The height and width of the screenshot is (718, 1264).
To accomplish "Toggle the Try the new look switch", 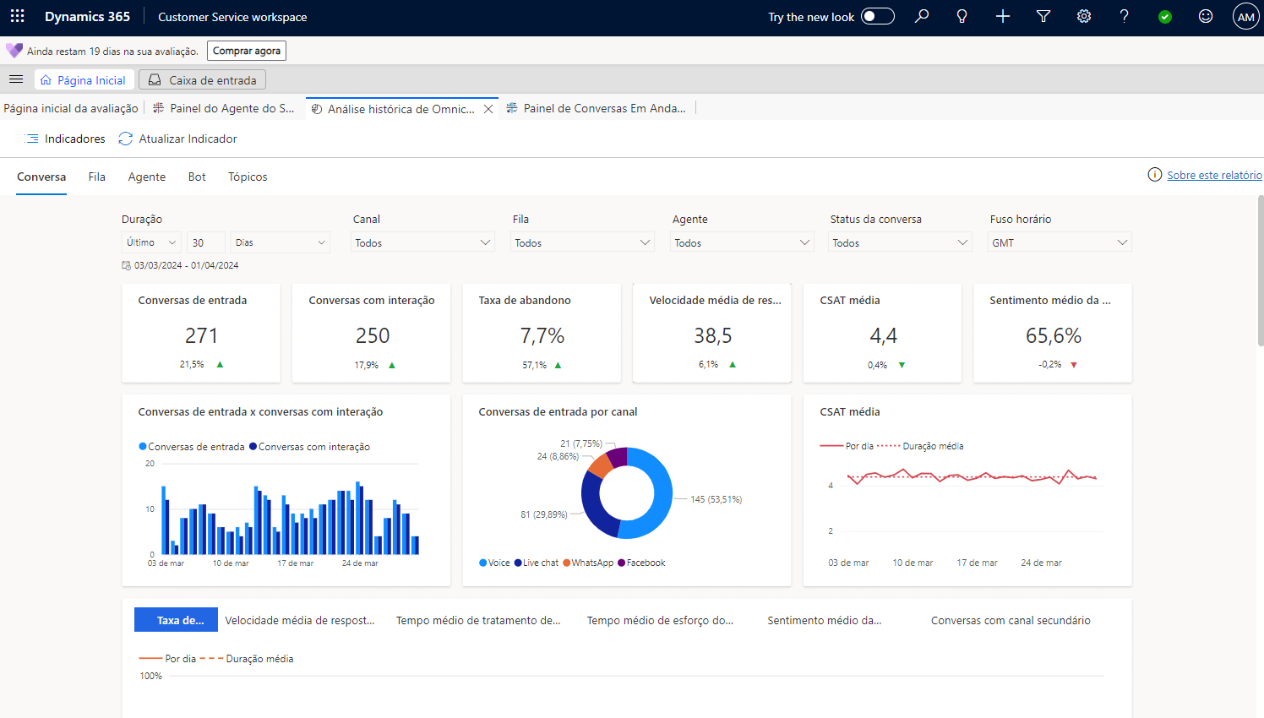I will click(x=878, y=16).
